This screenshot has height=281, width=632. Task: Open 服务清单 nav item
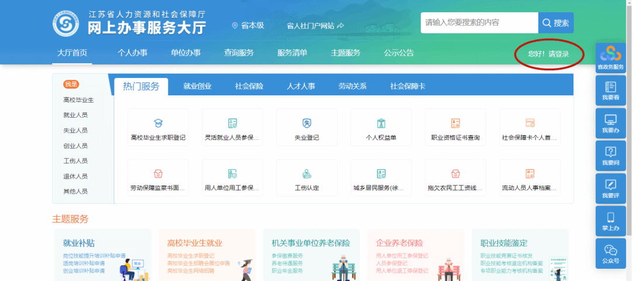click(292, 53)
